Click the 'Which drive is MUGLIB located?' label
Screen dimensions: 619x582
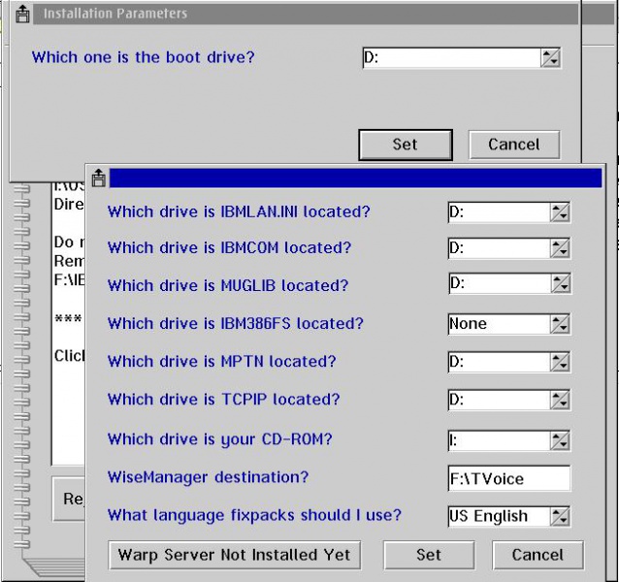coord(228,285)
